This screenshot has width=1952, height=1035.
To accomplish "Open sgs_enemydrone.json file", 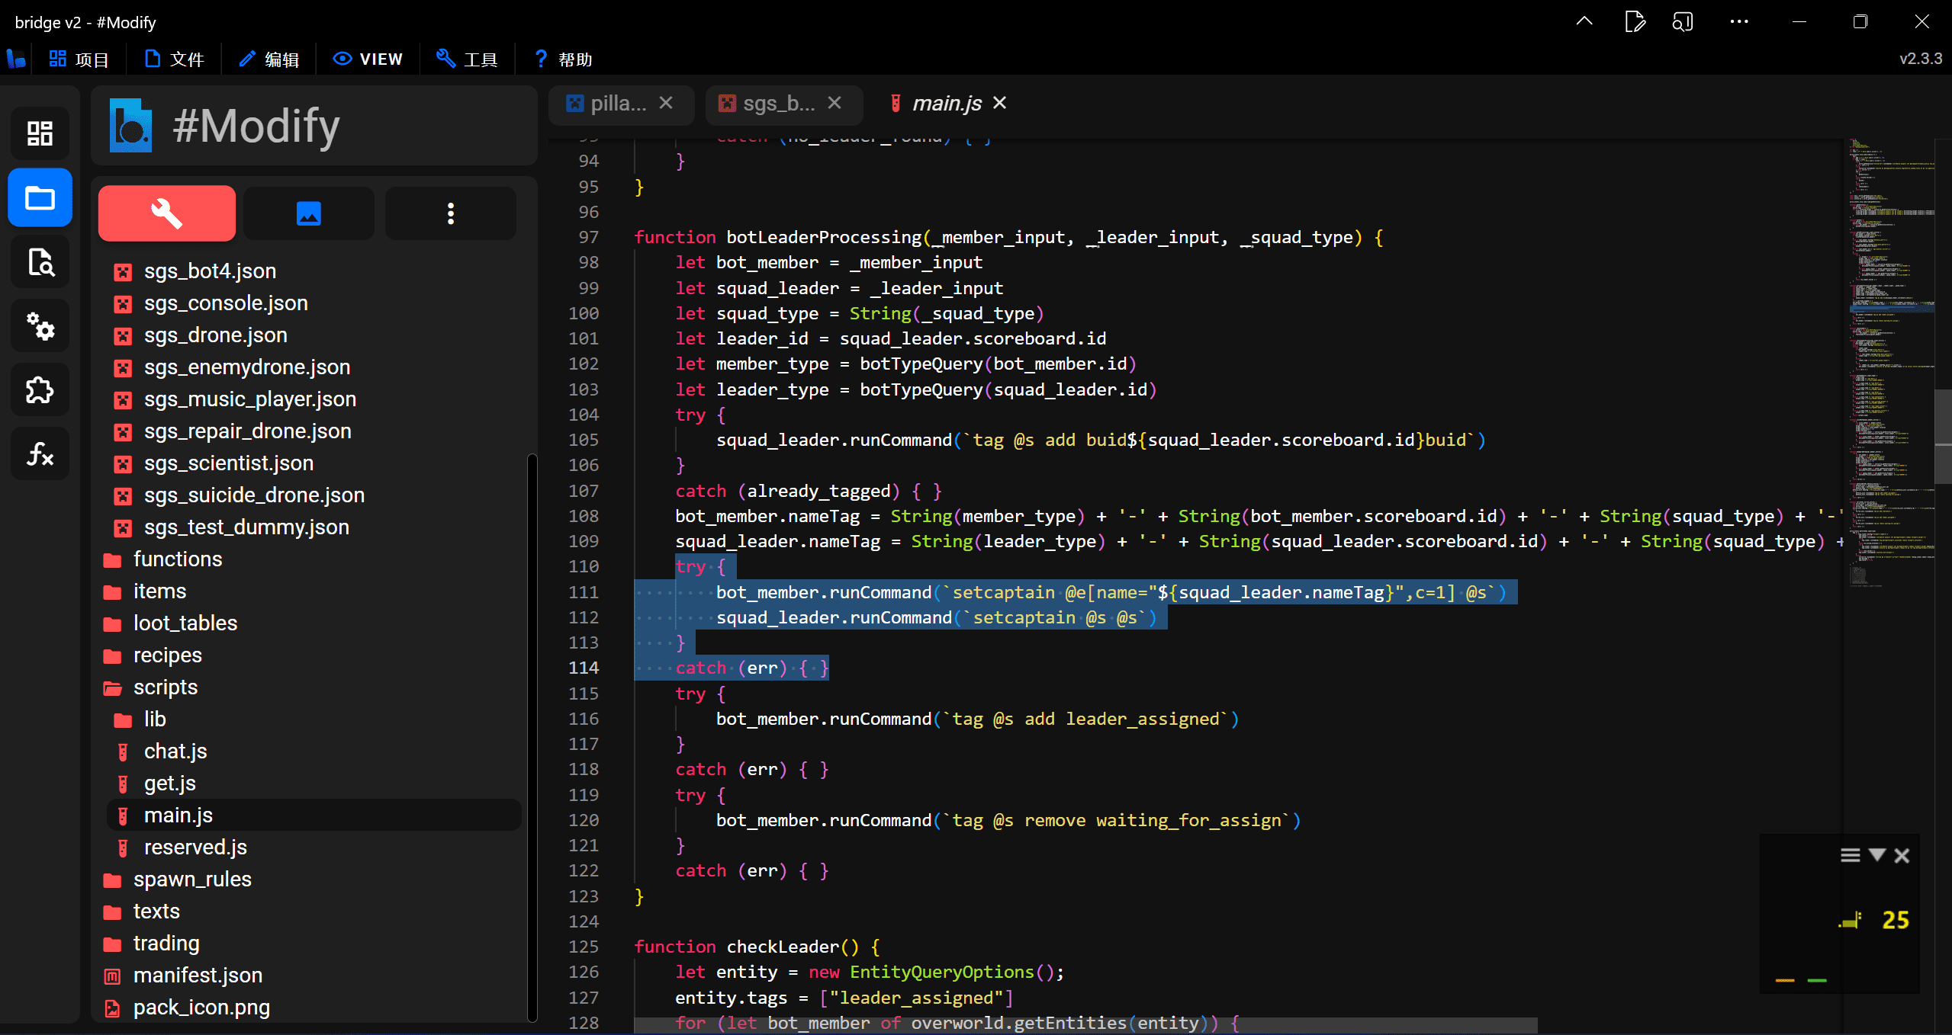I will 314,367.
